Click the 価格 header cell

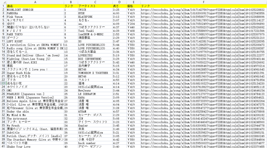pyautogui.click(x=134, y=6)
